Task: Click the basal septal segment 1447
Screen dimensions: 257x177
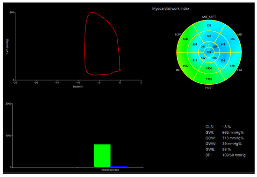Action: click(186, 39)
